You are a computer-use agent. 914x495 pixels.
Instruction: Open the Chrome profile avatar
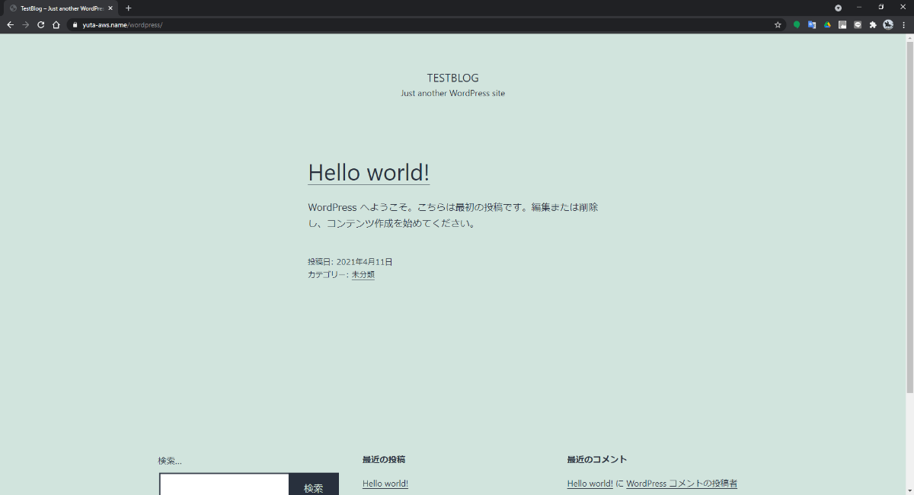coord(888,24)
